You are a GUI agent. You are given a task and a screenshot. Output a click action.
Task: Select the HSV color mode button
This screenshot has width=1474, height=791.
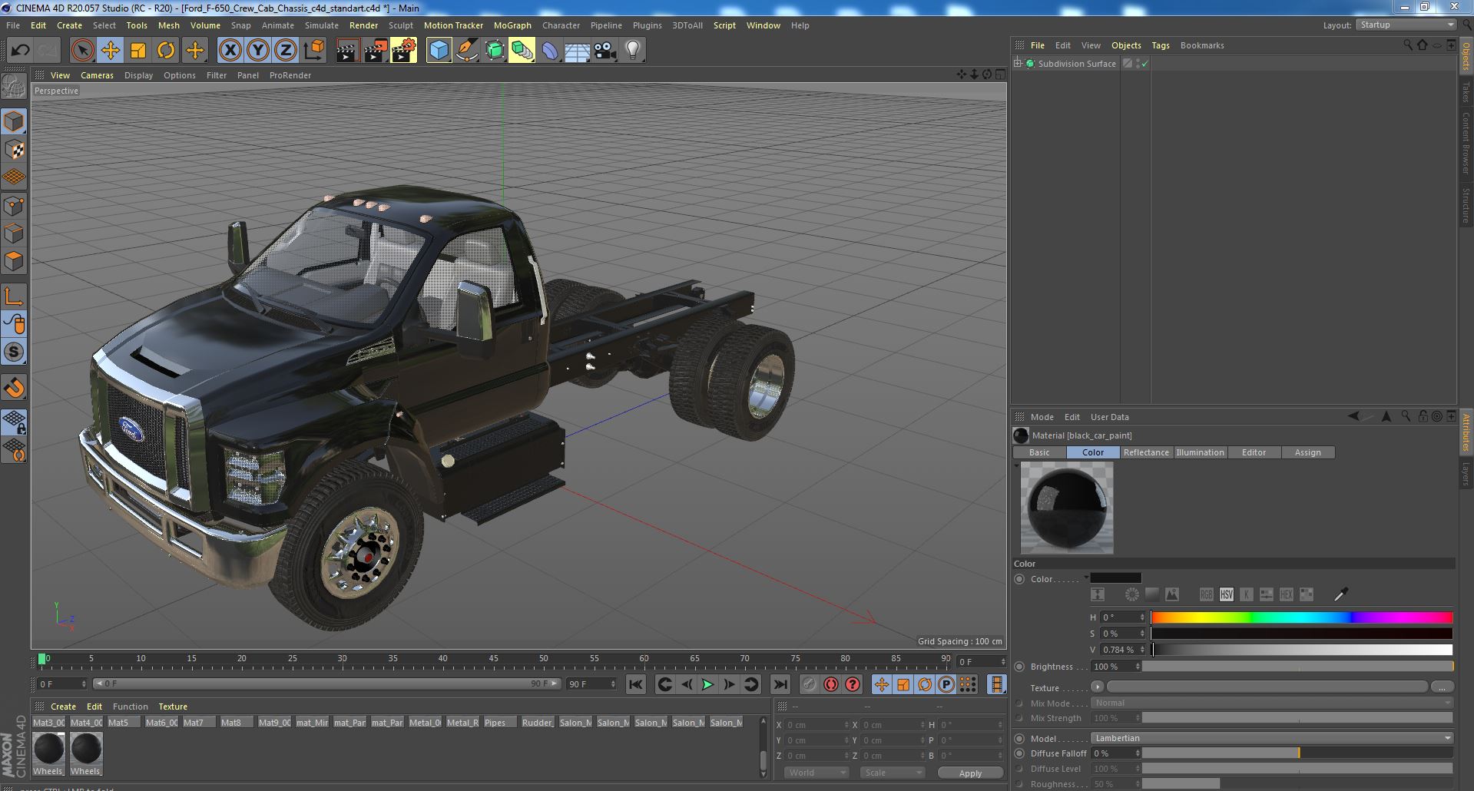[1227, 594]
